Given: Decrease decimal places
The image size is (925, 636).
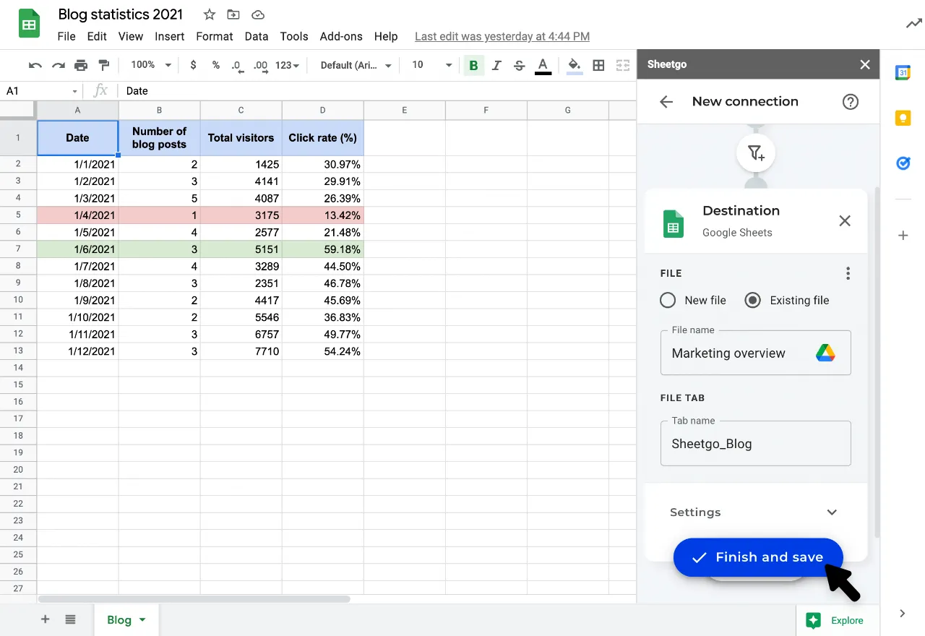Looking at the screenshot, I should (x=237, y=65).
